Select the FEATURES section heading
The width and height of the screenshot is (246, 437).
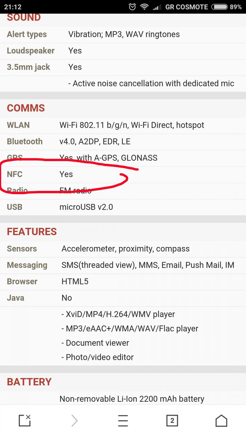pyautogui.click(x=32, y=232)
